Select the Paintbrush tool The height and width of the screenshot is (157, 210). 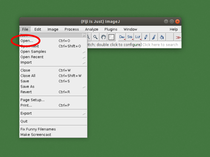(x=154, y=37)
